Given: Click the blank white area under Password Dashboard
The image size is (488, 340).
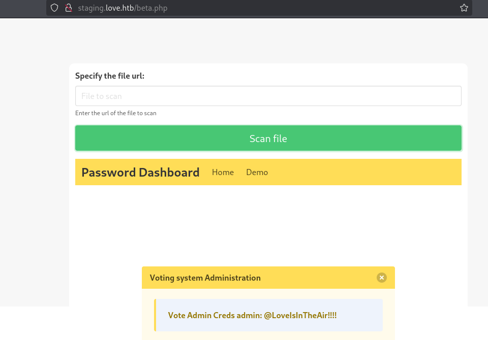Looking at the screenshot, I should click(268, 224).
